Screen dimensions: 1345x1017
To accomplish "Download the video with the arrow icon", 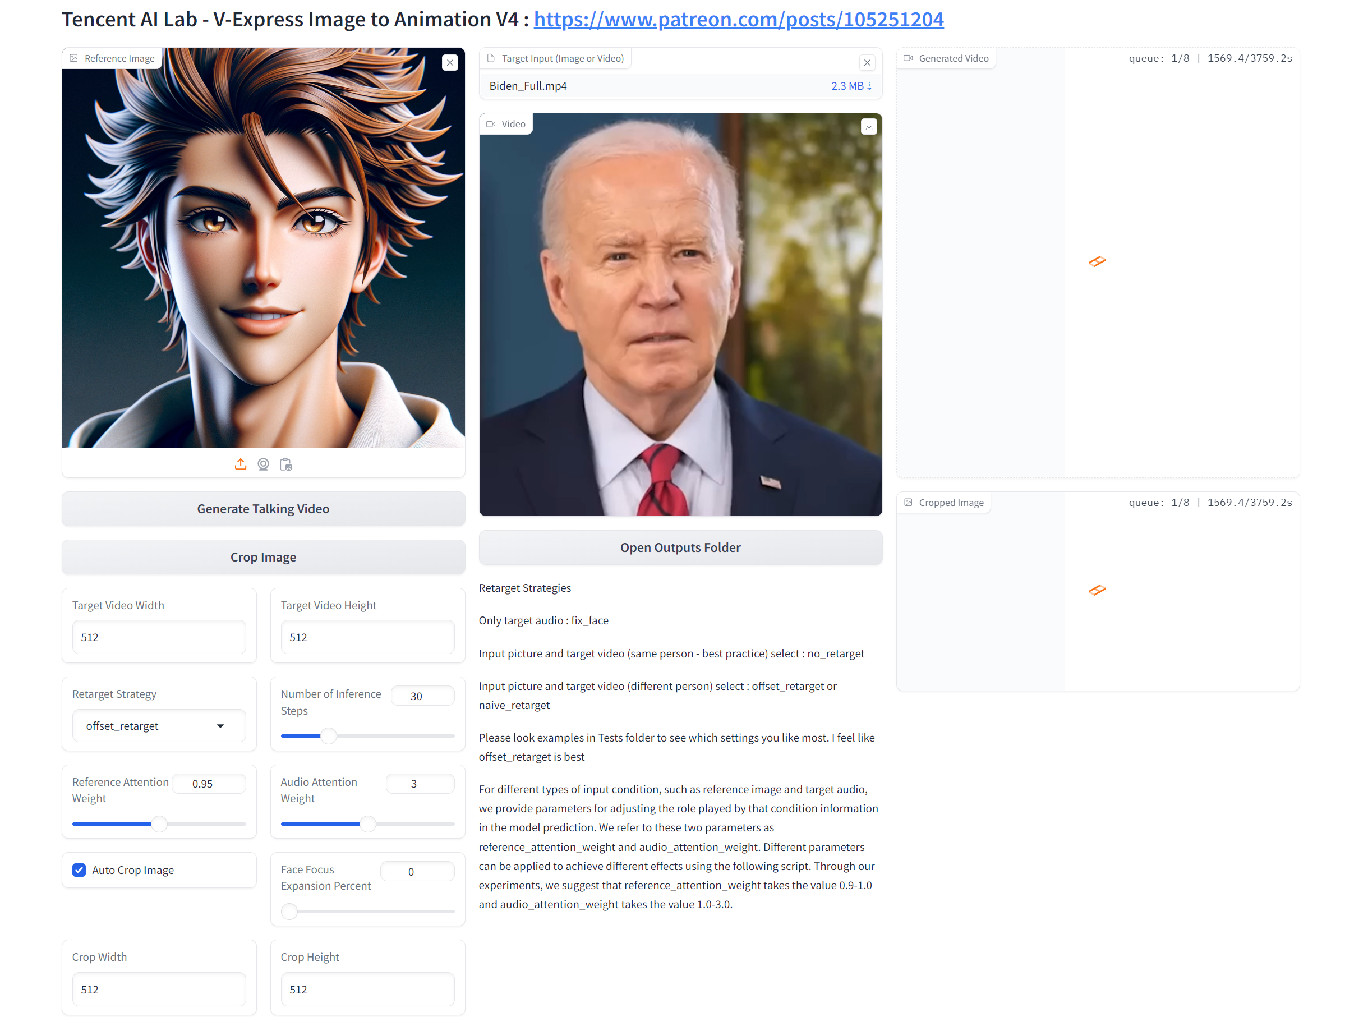I will 868,127.
